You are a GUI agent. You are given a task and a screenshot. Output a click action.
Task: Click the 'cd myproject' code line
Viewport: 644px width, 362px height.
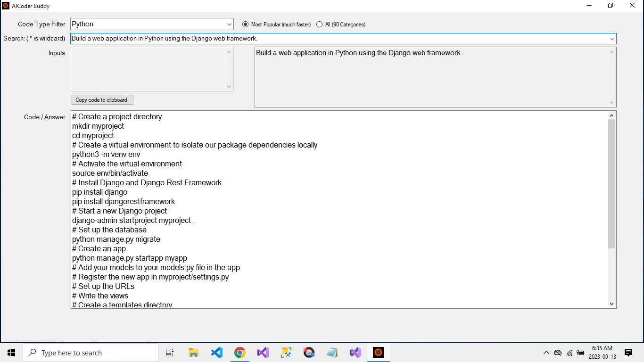93,136
